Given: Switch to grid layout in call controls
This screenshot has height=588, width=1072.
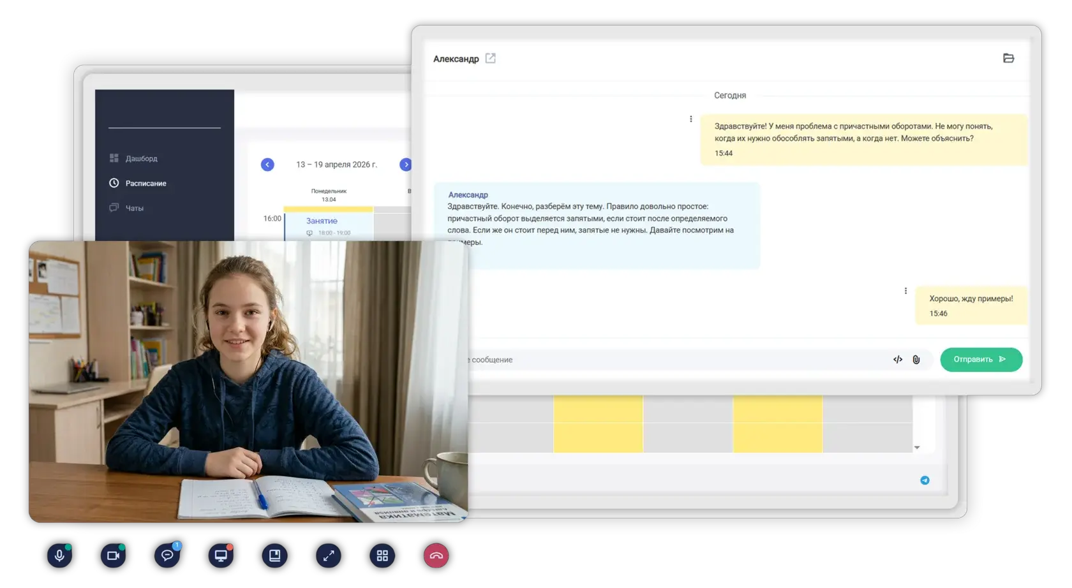Looking at the screenshot, I should 382,555.
